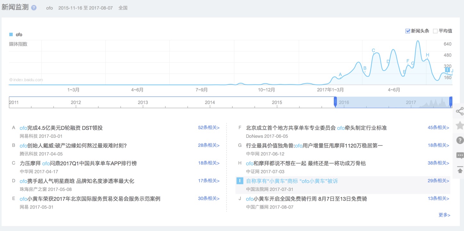Click 2011 on the year range bar
This screenshot has width=464, height=231.
click(14, 102)
